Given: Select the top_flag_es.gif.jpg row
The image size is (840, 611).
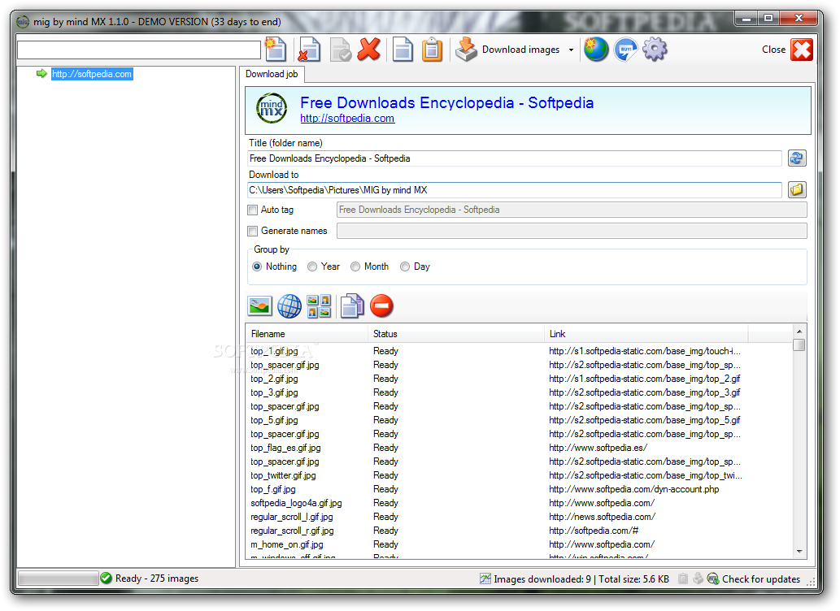Looking at the screenshot, I should (519, 448).
